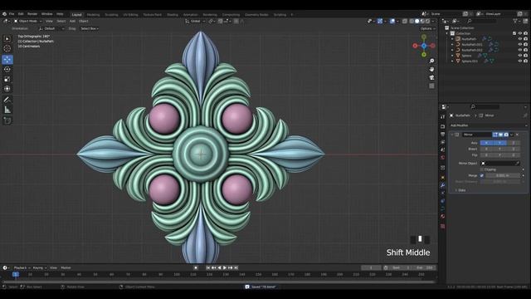Hide NurbsPath.002 via eye icon

coord(520,50)
